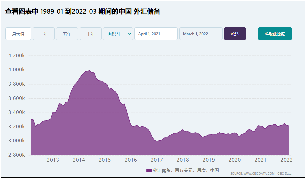This screenshot has width=306, height=179.
Task: Choose the 五年 time range
Action: coord(67,34)
